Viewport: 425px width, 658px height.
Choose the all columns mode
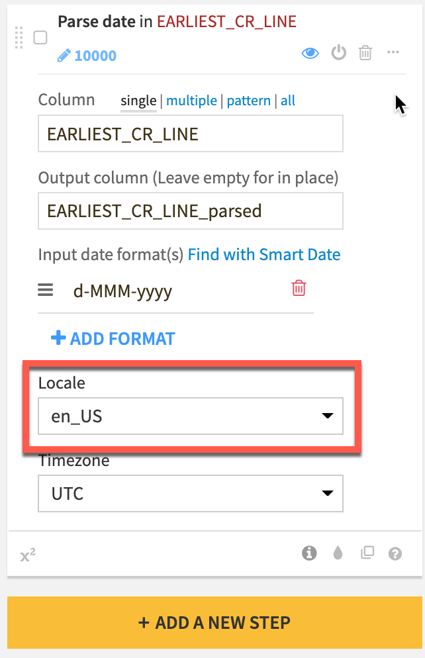[x=288, y=101]
